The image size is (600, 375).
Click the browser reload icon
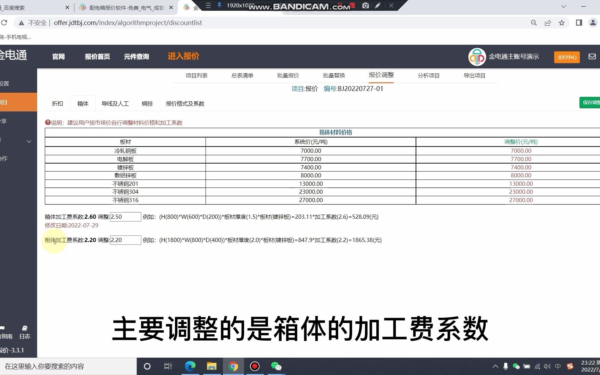(x=4, y=23)
